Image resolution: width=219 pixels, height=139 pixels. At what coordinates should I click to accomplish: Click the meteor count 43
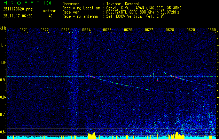50,16
